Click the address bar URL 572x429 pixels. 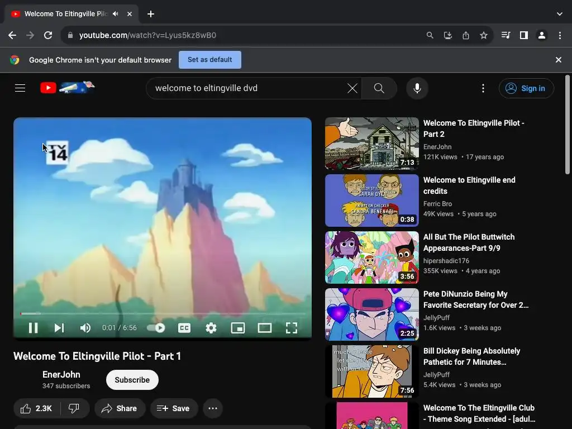click(147, 35)
